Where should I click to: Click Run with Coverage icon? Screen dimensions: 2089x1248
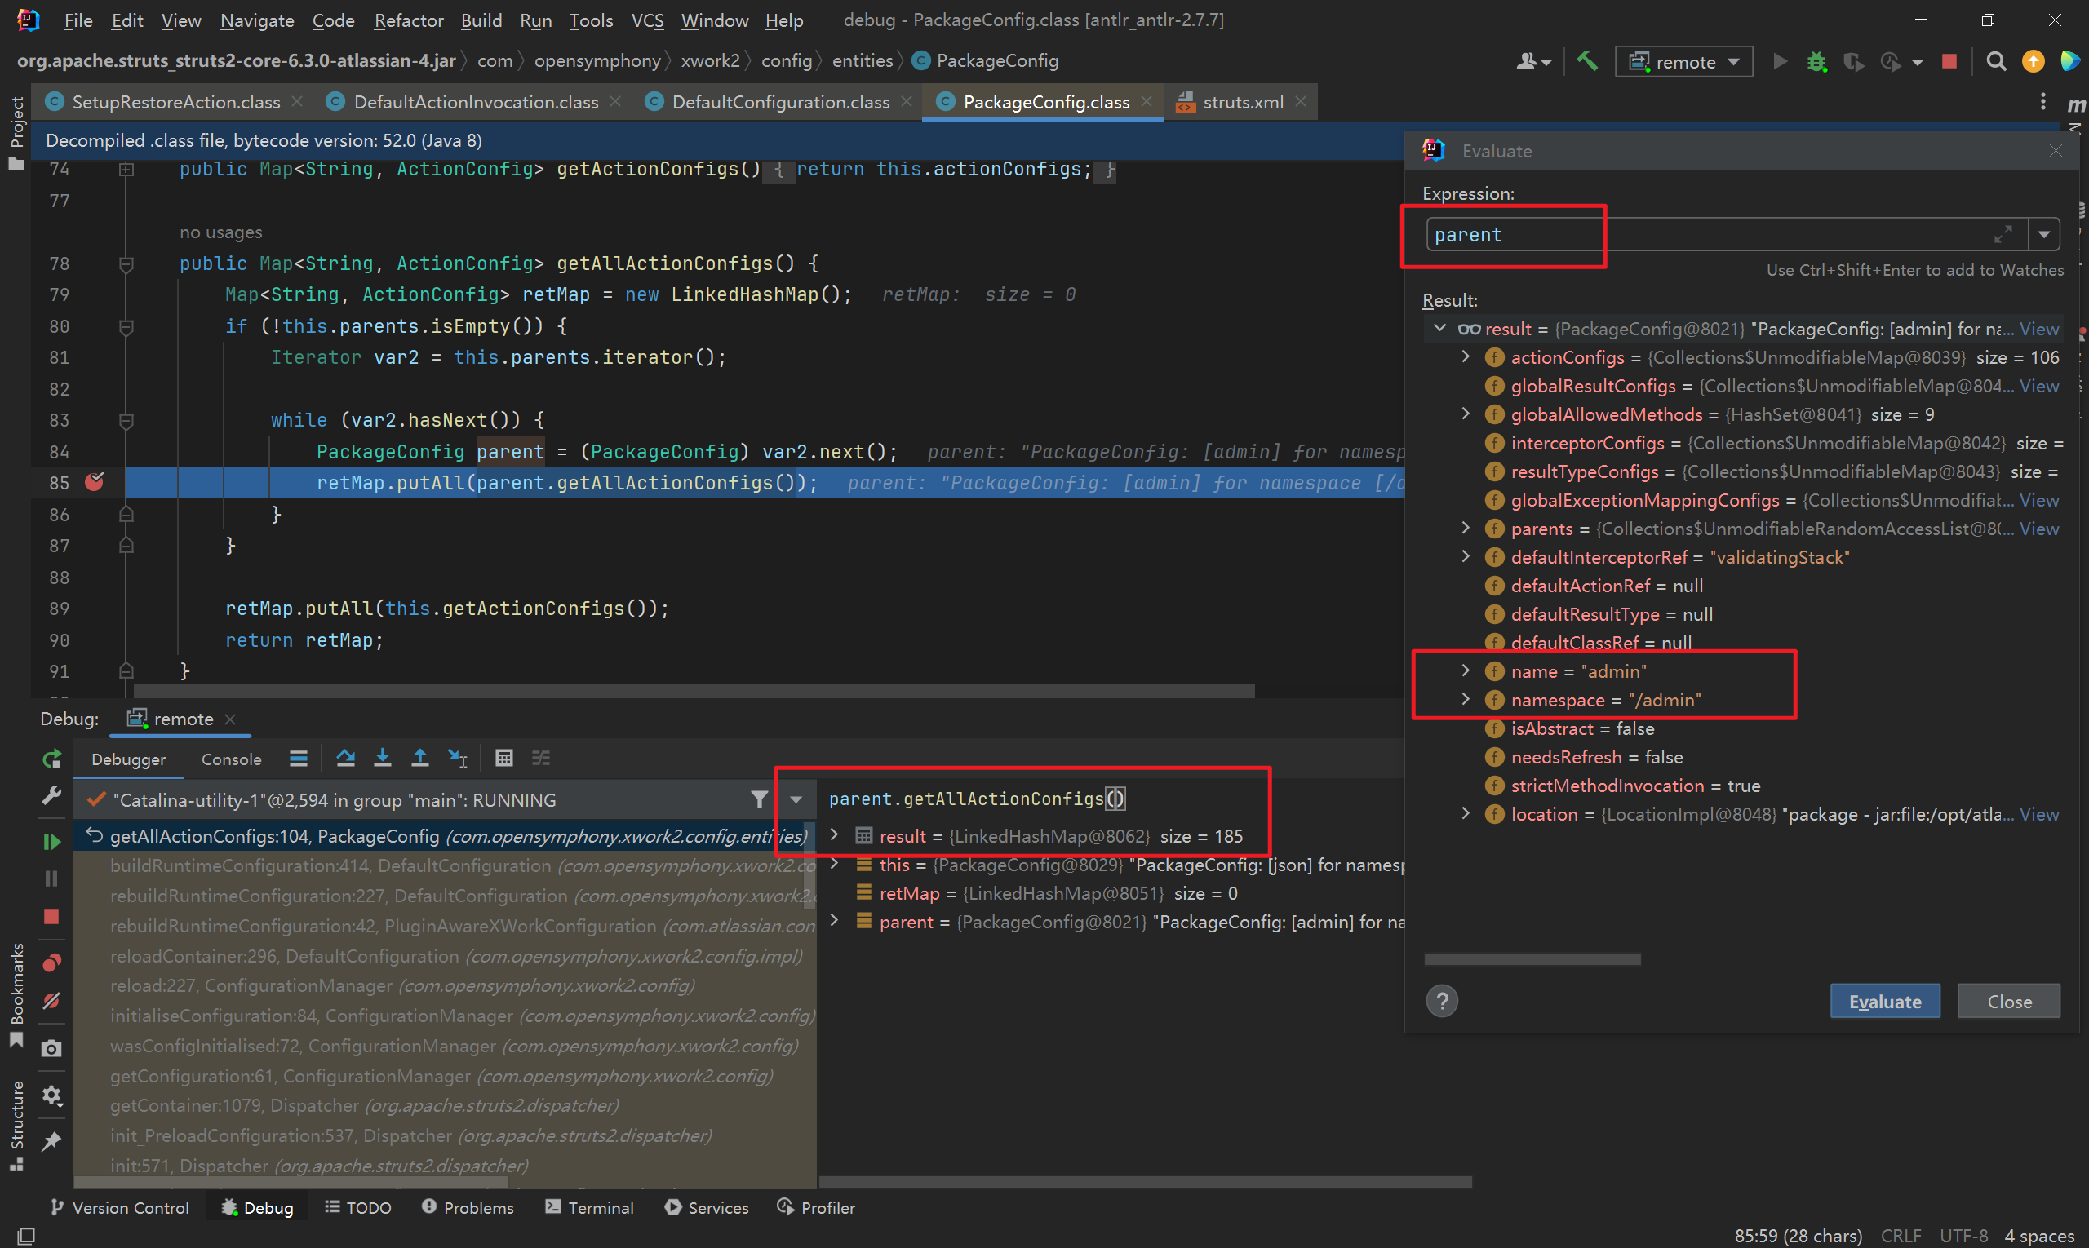(1853, 61)
